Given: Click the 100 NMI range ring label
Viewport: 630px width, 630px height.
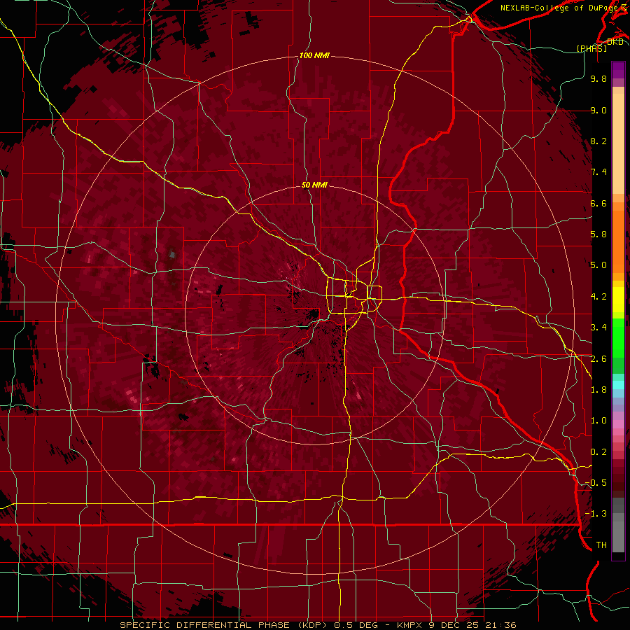Looking at the screenshot, I should (314, 55).
